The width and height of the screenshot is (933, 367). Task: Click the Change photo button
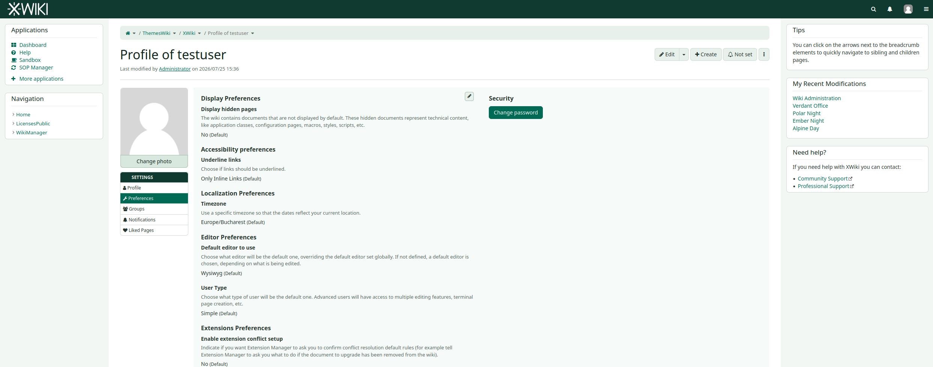[x=154, y=161]
